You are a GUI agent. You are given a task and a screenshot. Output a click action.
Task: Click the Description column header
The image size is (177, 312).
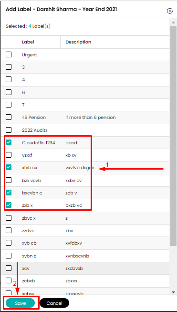point(78,42)
